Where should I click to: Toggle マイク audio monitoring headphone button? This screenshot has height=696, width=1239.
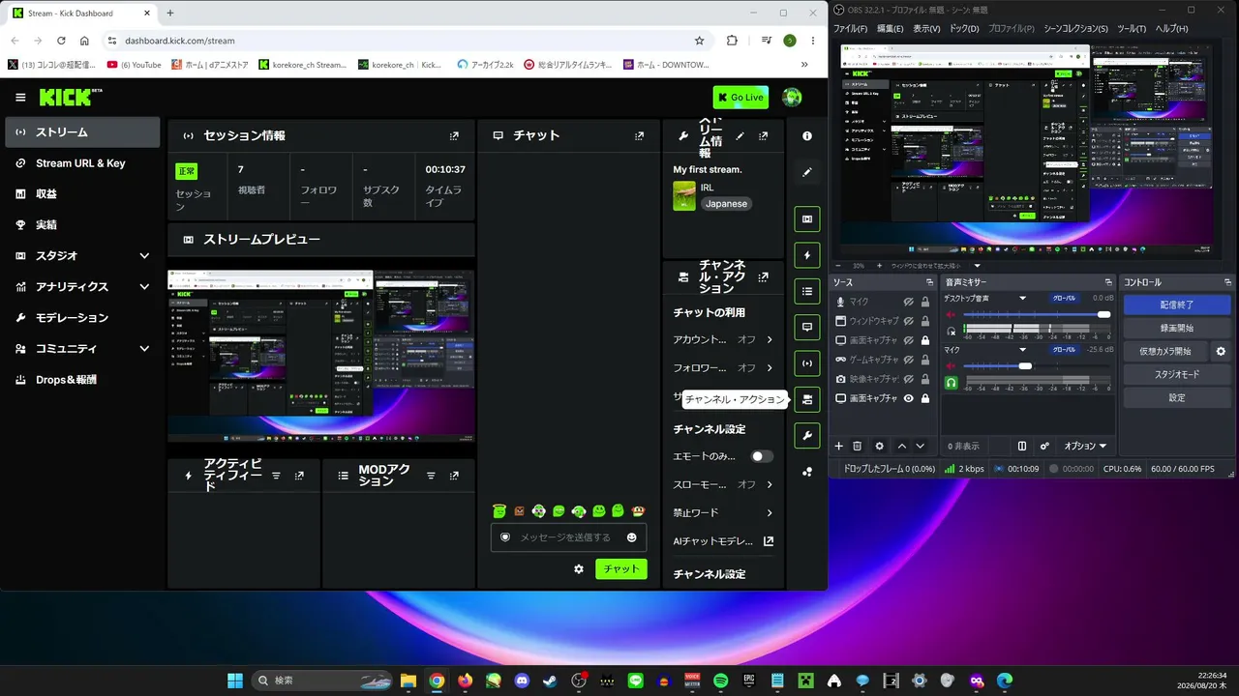click(951, 383)
